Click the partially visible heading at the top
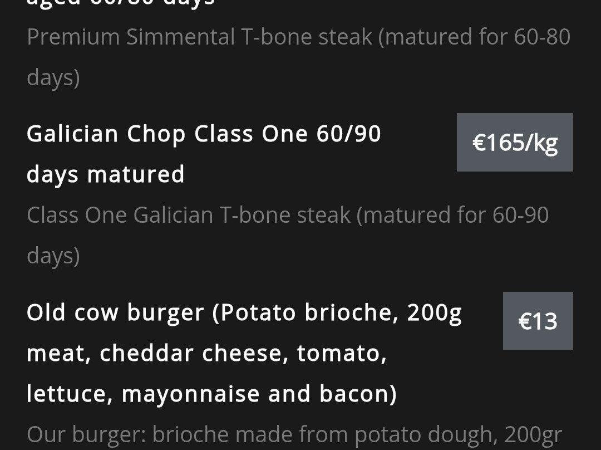 [121, 3]
